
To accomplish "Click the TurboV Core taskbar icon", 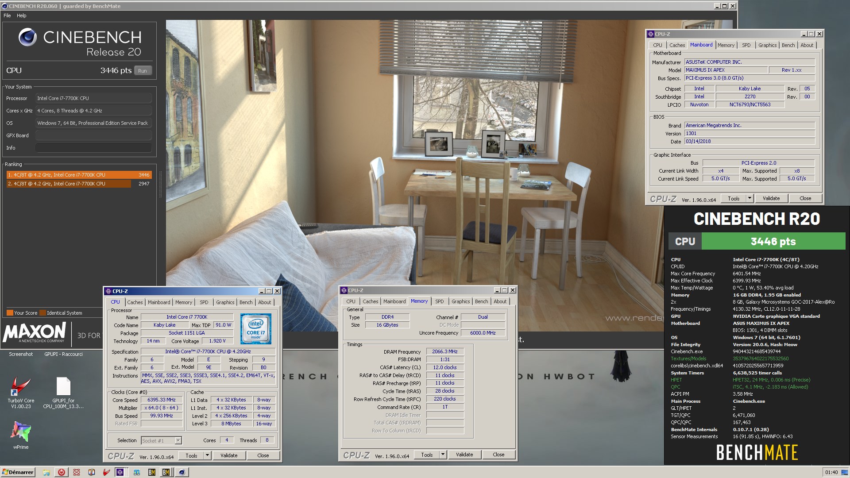I will click(x=106, y=472).
